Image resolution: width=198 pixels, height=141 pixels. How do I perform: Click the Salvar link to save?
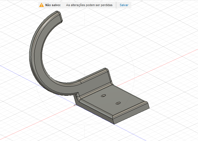124,5
